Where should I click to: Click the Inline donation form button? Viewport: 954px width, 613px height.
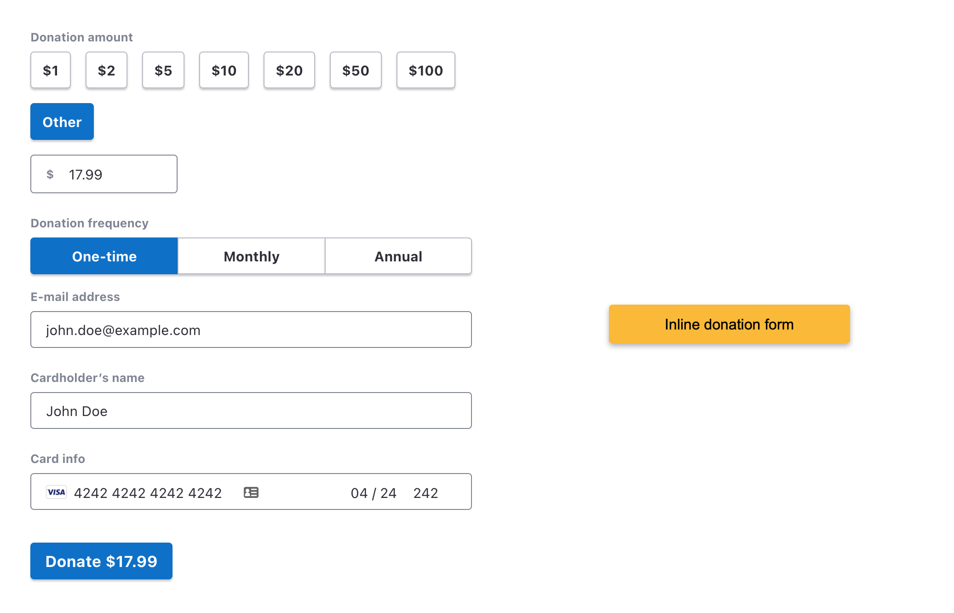point(729,324)
